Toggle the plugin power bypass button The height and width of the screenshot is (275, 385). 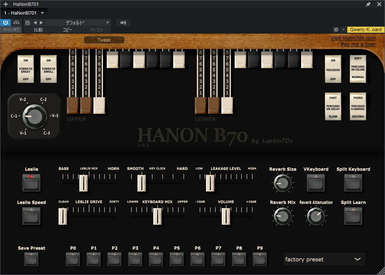[x=5, y=22]
